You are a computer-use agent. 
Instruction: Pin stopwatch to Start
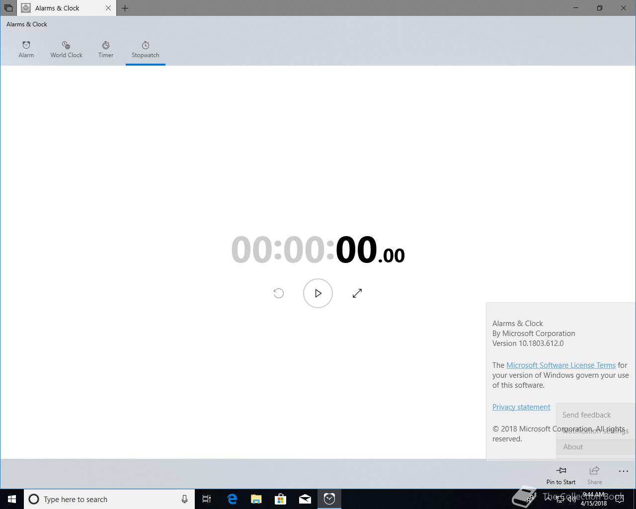[561, 475]
